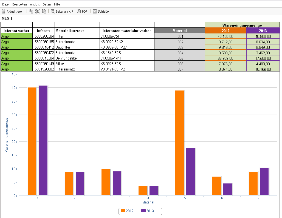
Task: Click the 40.800,00 value cell
Action: (x=263, y=36)
